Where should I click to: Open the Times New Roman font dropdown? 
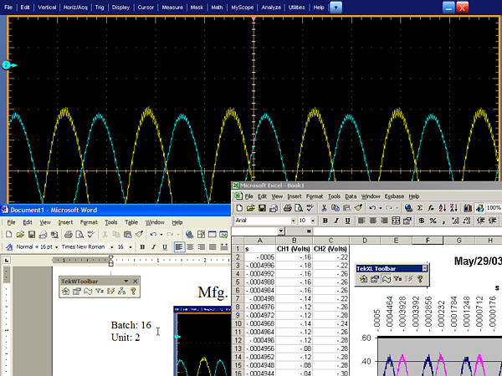[x=110, y=247]
